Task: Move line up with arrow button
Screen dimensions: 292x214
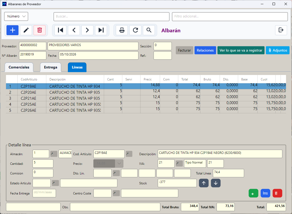Action: coord(204,183)
